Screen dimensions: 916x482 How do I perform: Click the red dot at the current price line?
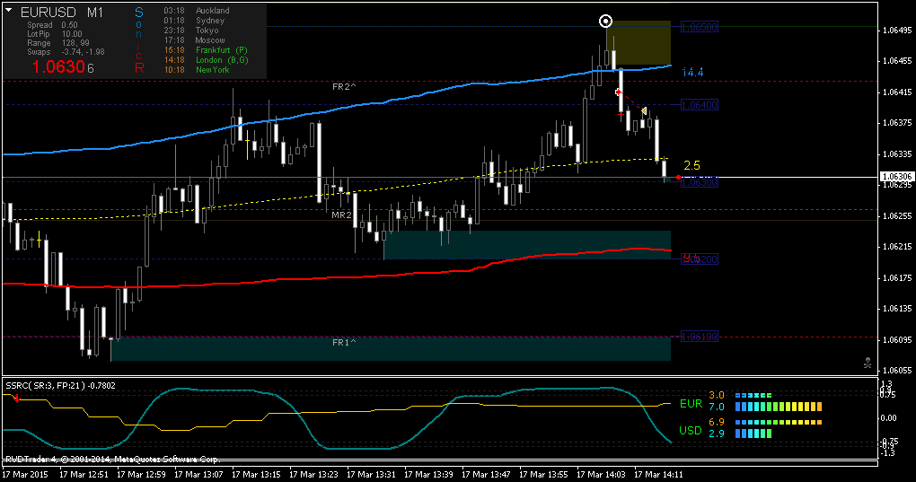point(678,177)
